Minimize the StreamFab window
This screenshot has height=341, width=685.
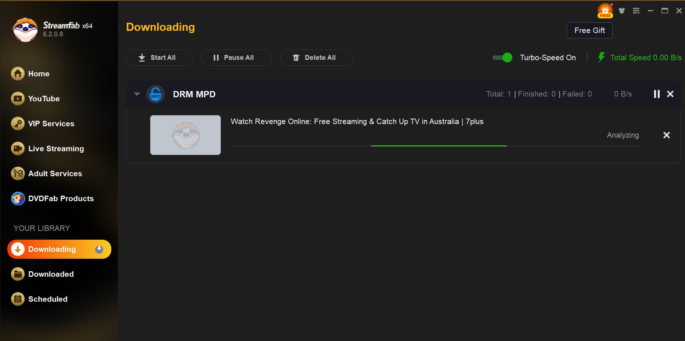[650, 11]
